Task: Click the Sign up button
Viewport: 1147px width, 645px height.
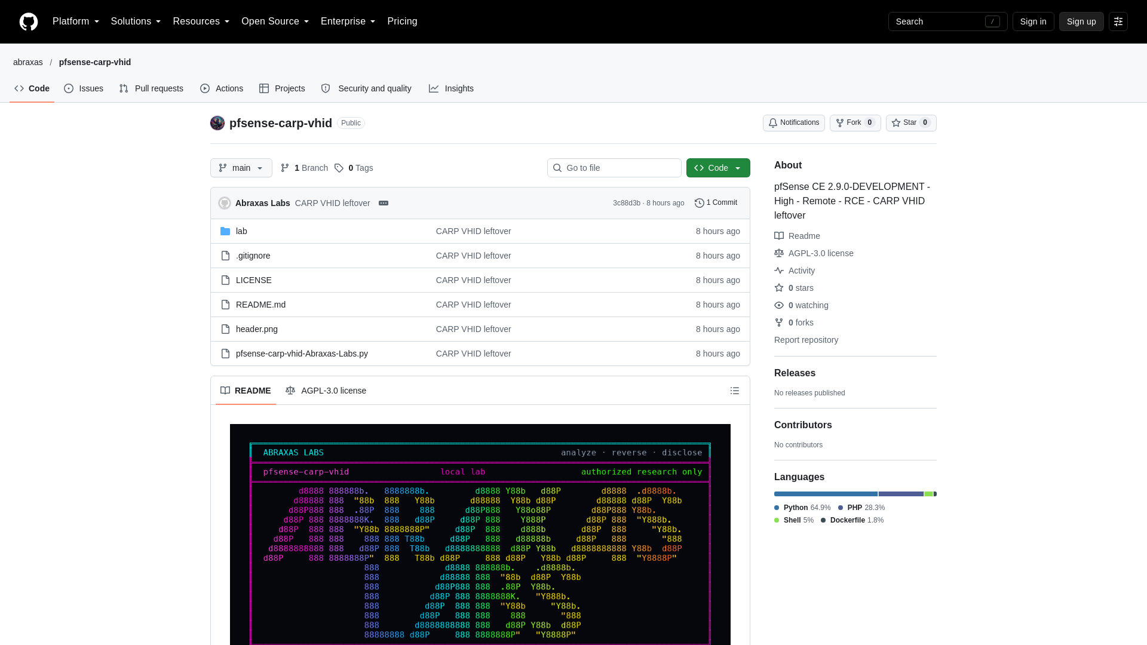Action: (x=1081, y=21)
